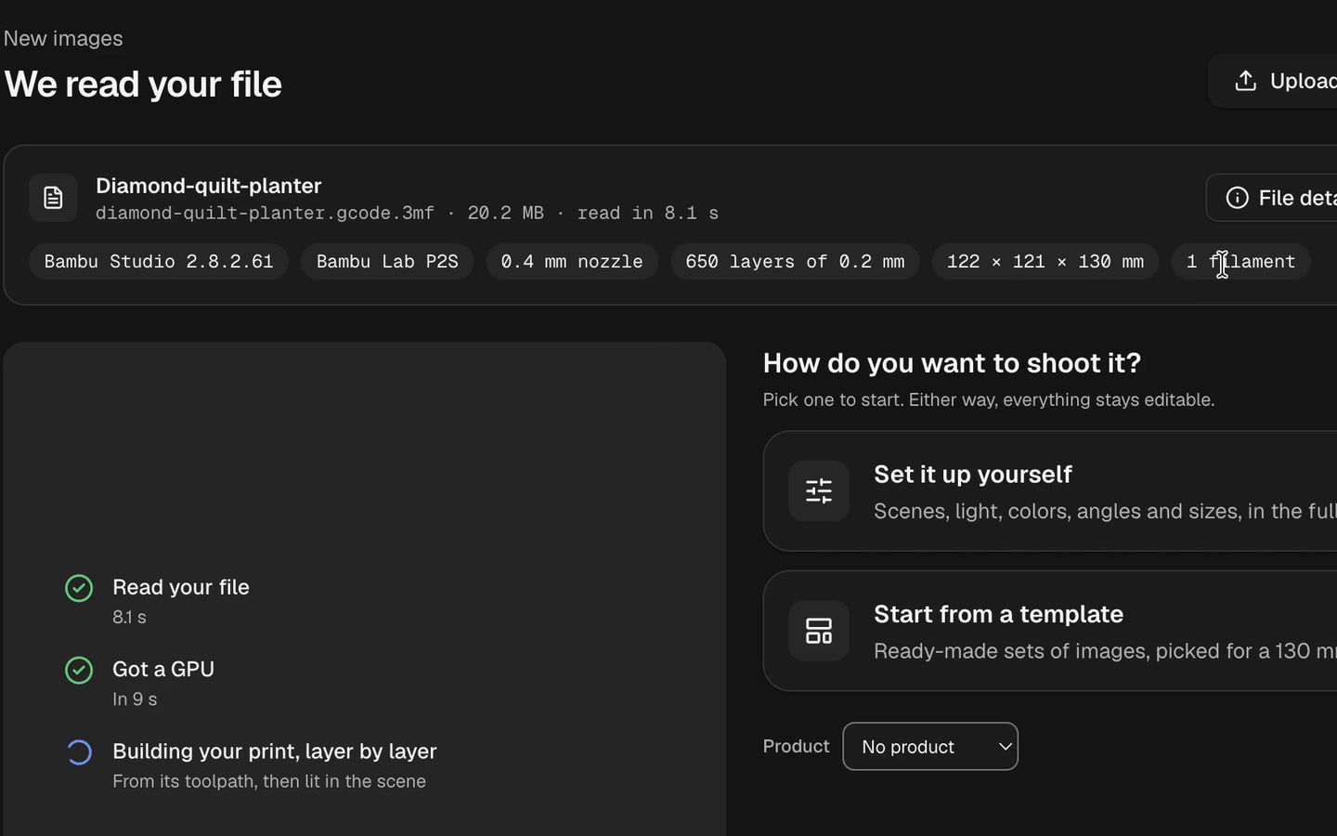Click the upload arrow icon
This screenshot has height=836, width=1337.
point(1245,81)
